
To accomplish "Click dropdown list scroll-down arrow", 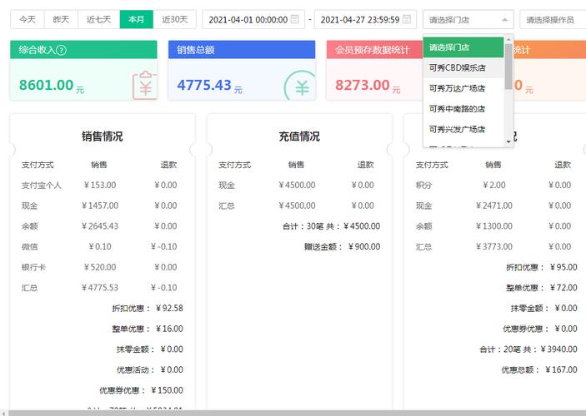I will click(508, 141).
